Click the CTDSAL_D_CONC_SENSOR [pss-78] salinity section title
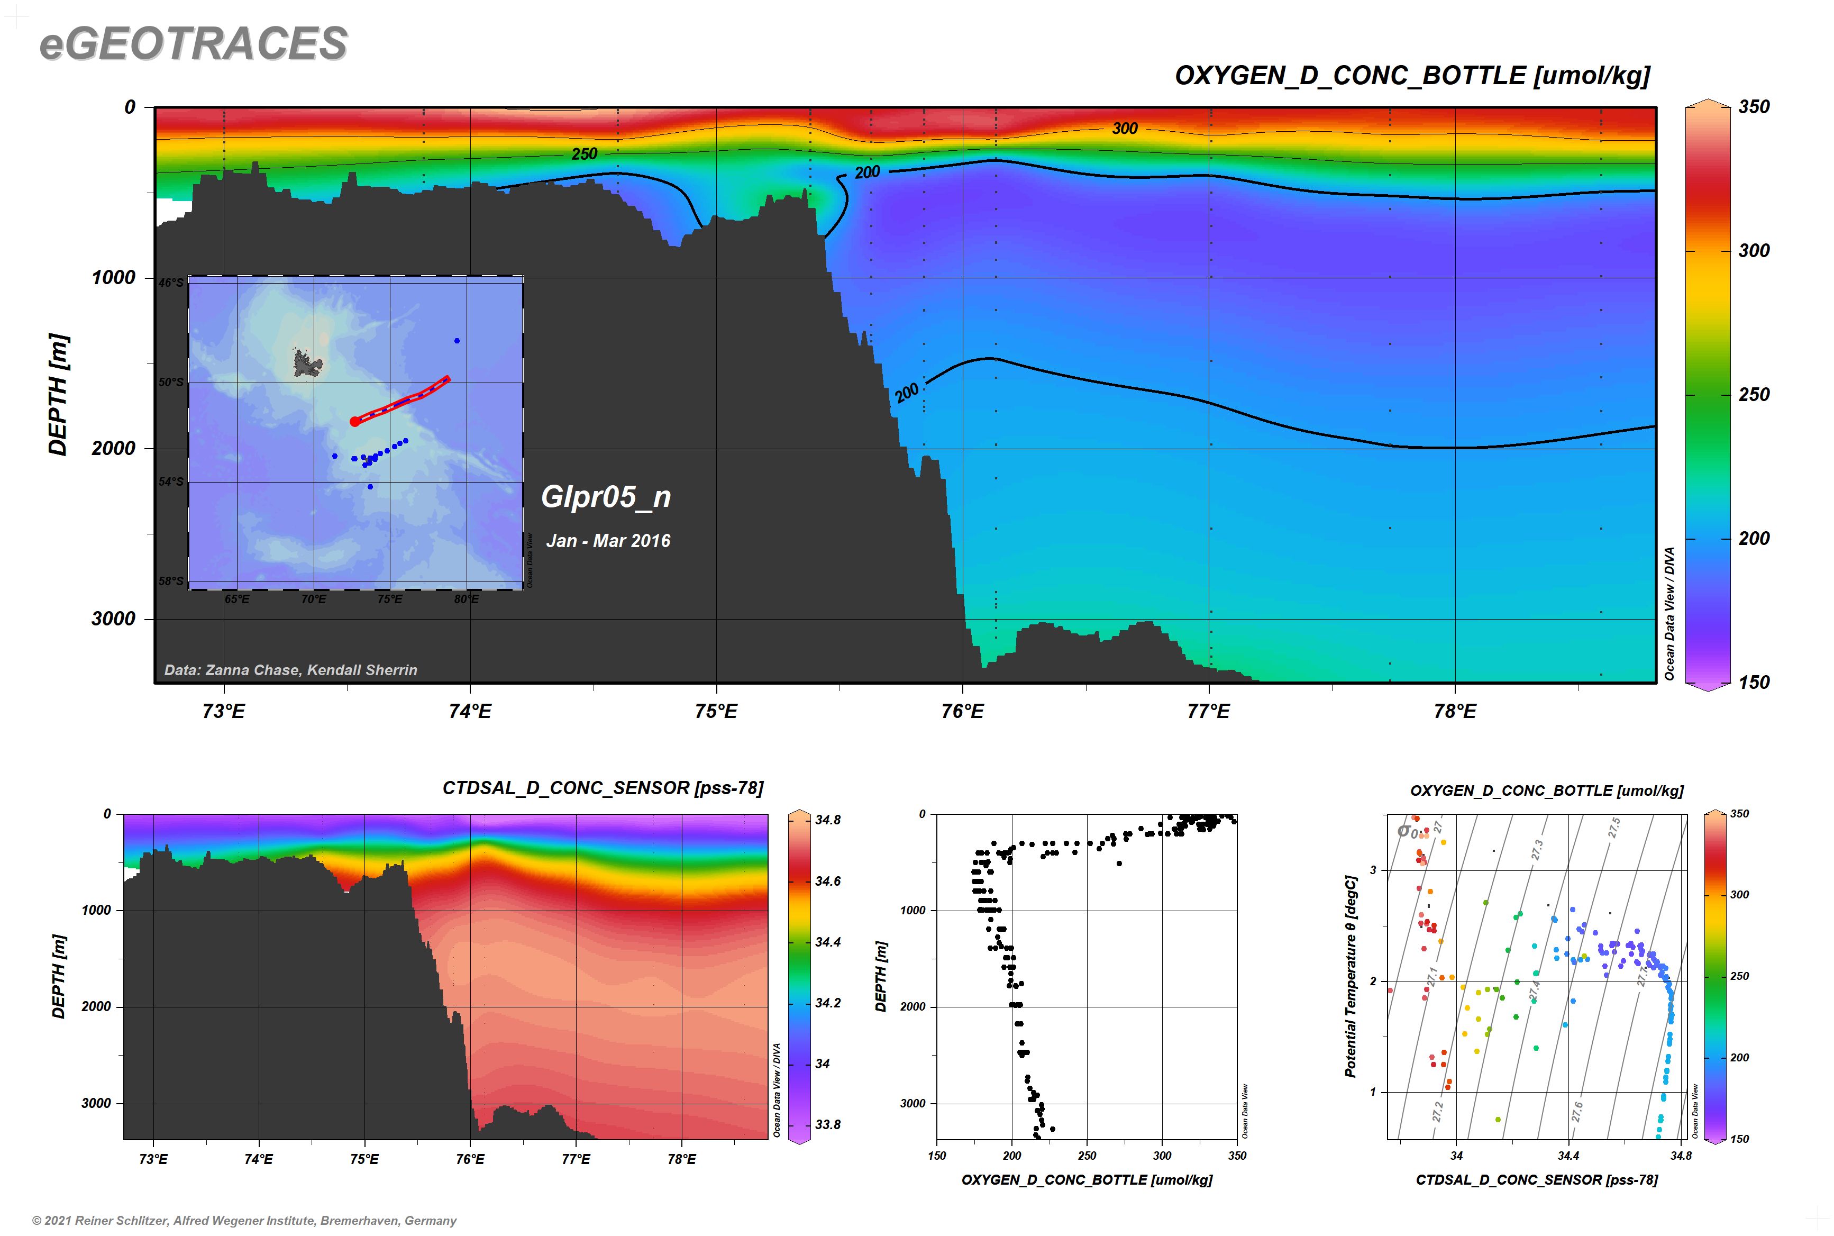 [603, 788]
